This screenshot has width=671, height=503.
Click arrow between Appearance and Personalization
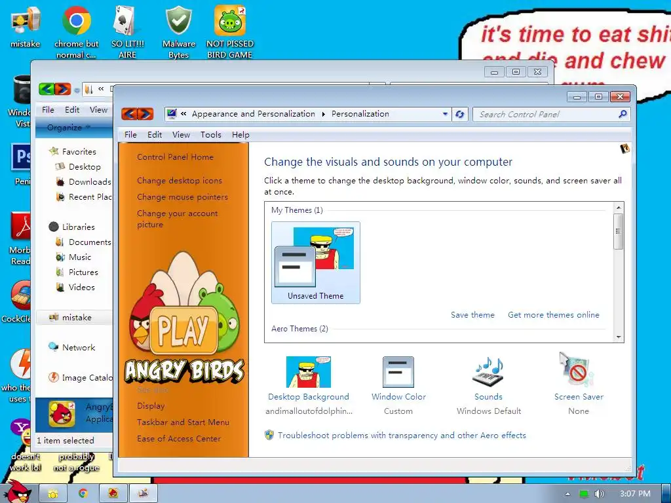coord(323,114)
